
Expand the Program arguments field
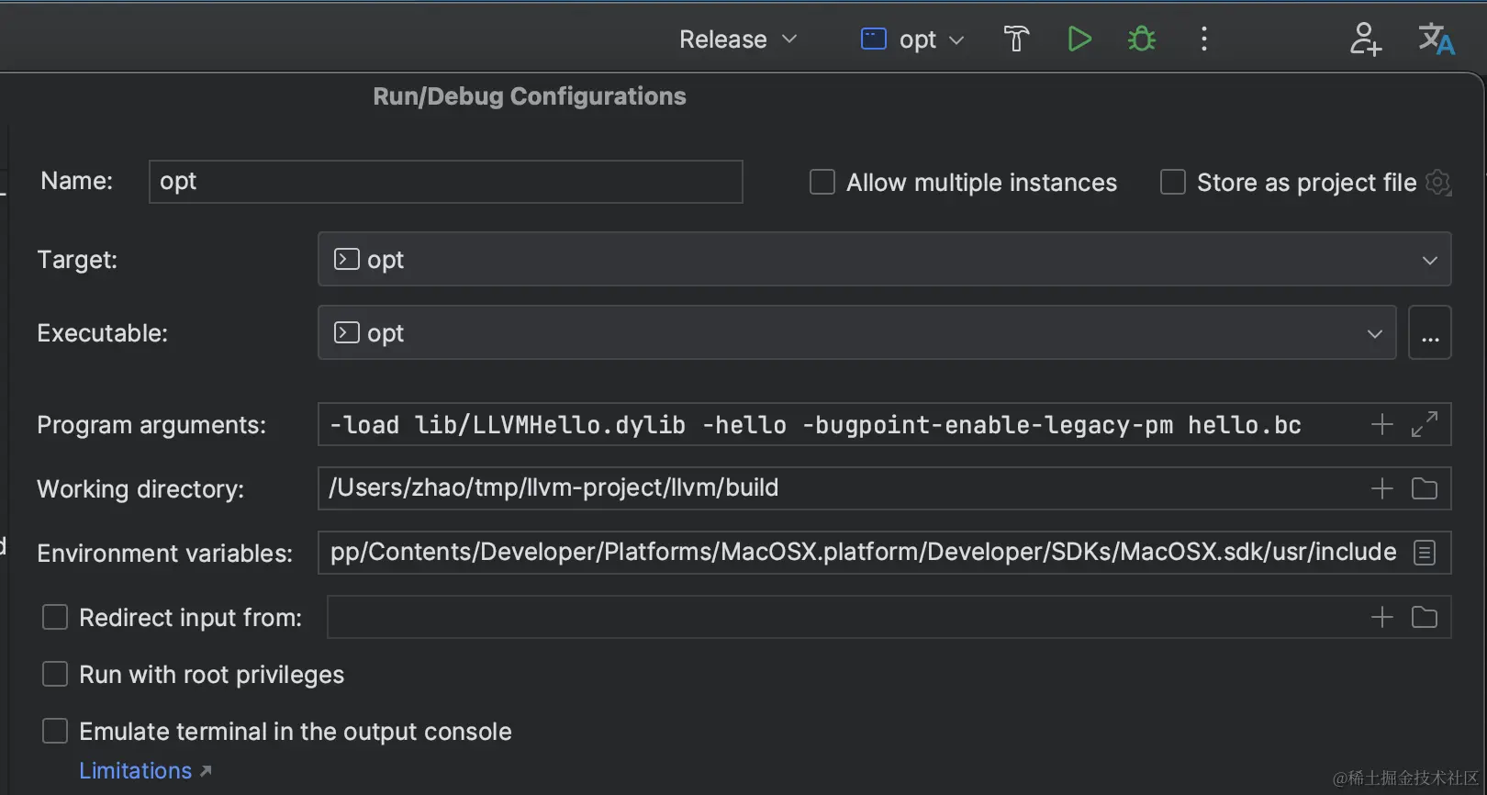point(1425,424)
